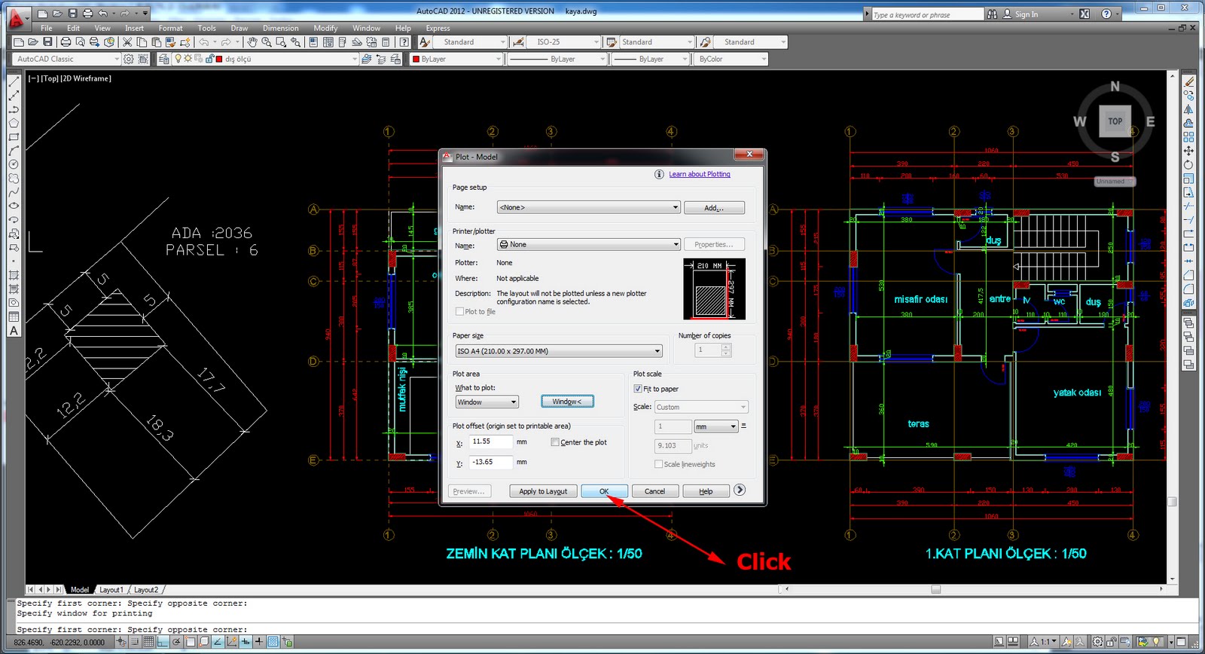The height and width of the screenshot is (654, 1205).
Task: Open the Dimension menu
Action: click(x=281, y=28)
